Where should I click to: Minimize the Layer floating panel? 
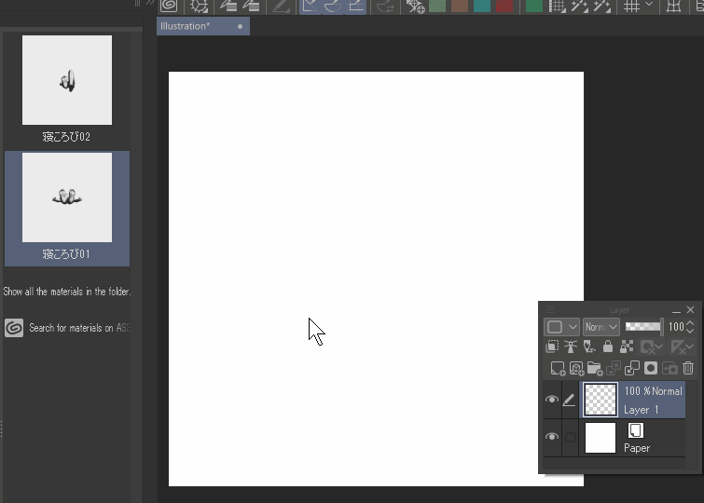676,310
